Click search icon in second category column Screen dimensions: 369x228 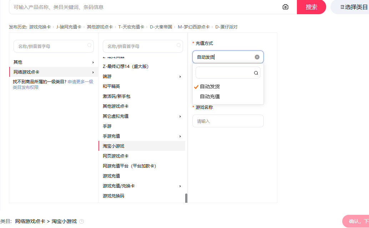[x=178, y=46]
